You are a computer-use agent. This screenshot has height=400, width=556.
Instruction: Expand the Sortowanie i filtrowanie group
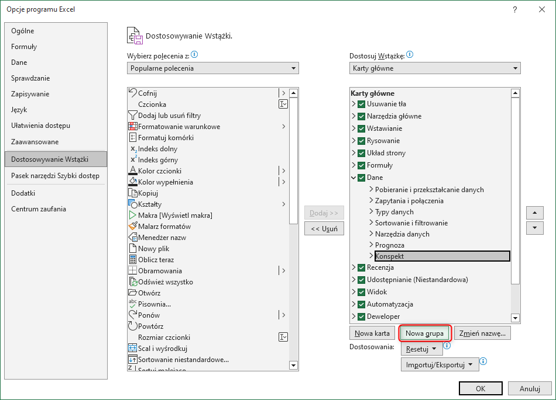pyautogui.click(x=371, y=223)
